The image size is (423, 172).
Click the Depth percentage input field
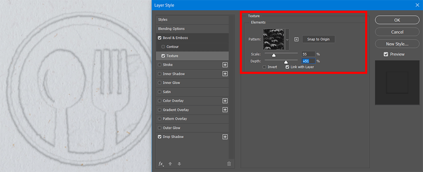tap(308, 61)
